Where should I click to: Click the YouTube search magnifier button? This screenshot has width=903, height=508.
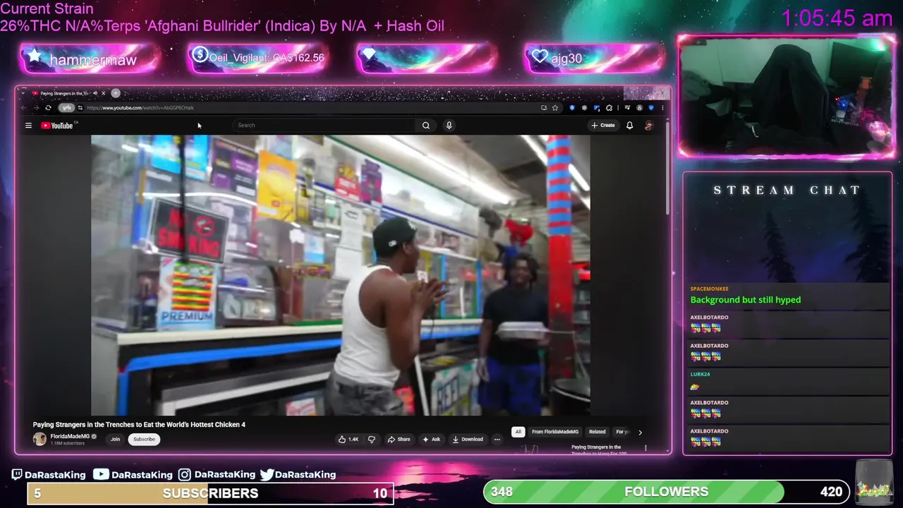tap(426, 126)
